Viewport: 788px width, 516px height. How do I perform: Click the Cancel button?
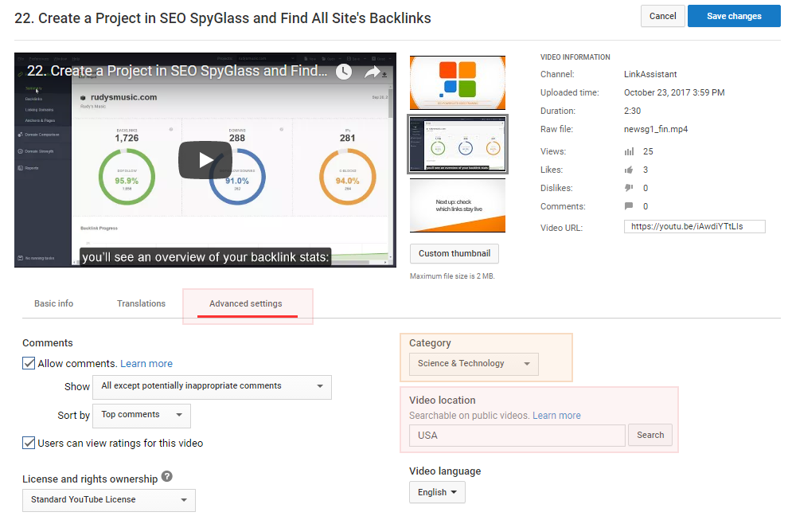coord(663,16)
